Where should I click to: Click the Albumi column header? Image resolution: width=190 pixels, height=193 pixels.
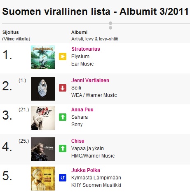79,32
